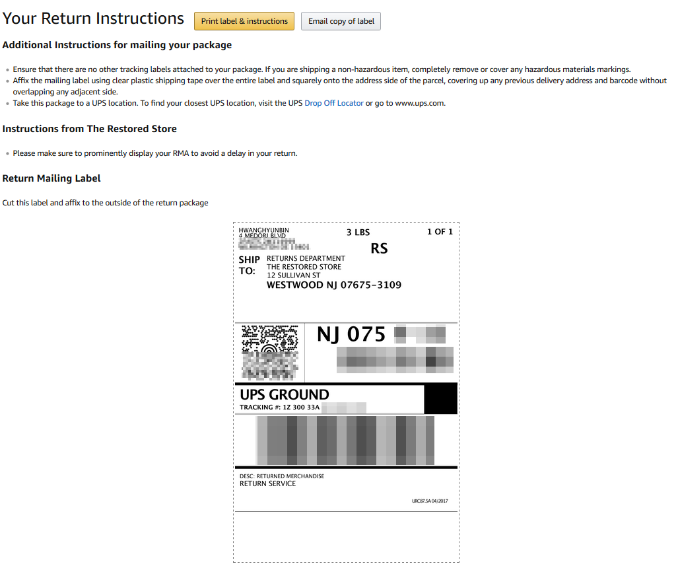Select Additional Instructions for mailing your package heading
Viewport: 678px width, 576px height.
pyautogui.click(x=117, y=45)
